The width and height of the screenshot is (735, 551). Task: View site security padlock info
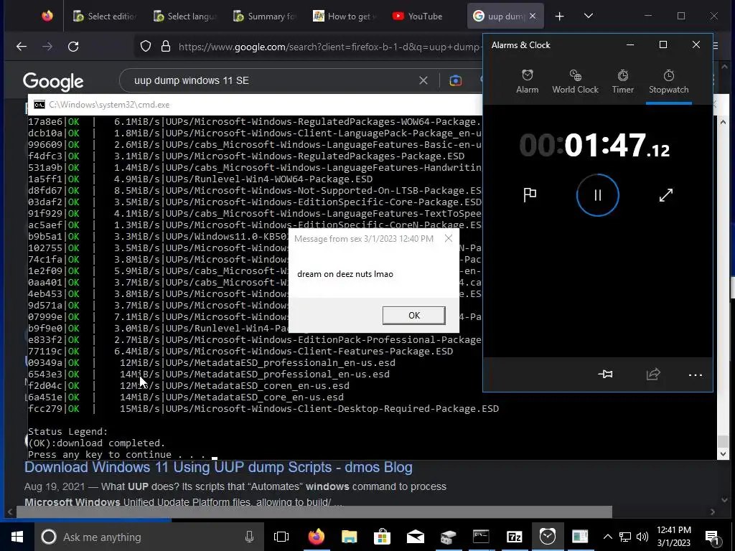point(166,47)
